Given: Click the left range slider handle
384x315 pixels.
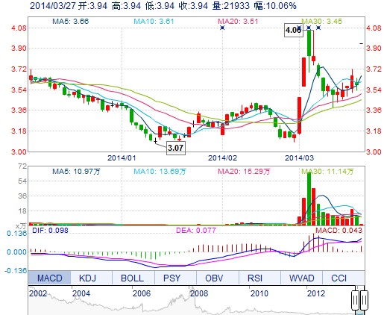Looking at the screenshot, I should pyautogui.click(x=356, y=300).
